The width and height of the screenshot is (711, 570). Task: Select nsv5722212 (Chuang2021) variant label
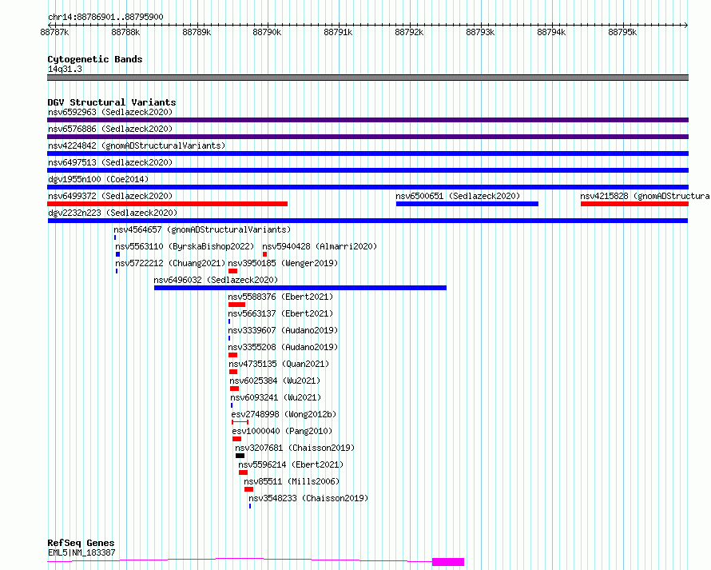click(170, 263)
